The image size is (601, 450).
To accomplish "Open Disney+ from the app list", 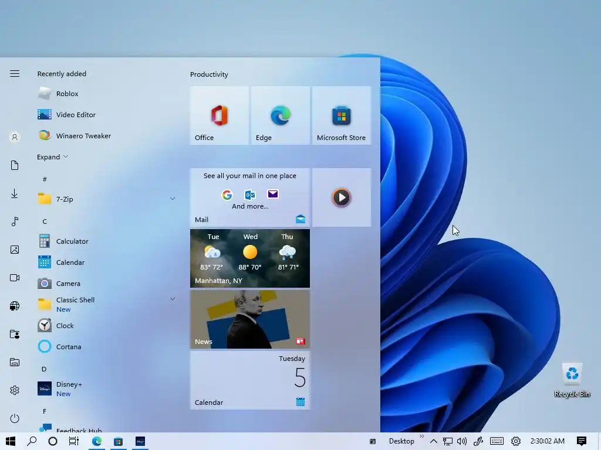I will [106, 389].
